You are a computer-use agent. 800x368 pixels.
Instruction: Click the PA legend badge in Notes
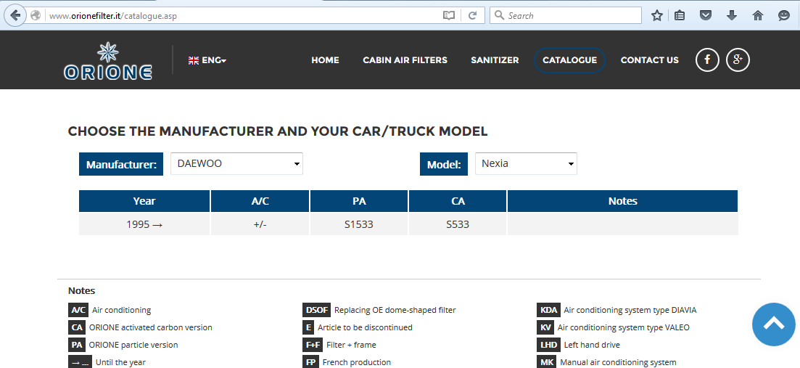[x=77, y=345]
